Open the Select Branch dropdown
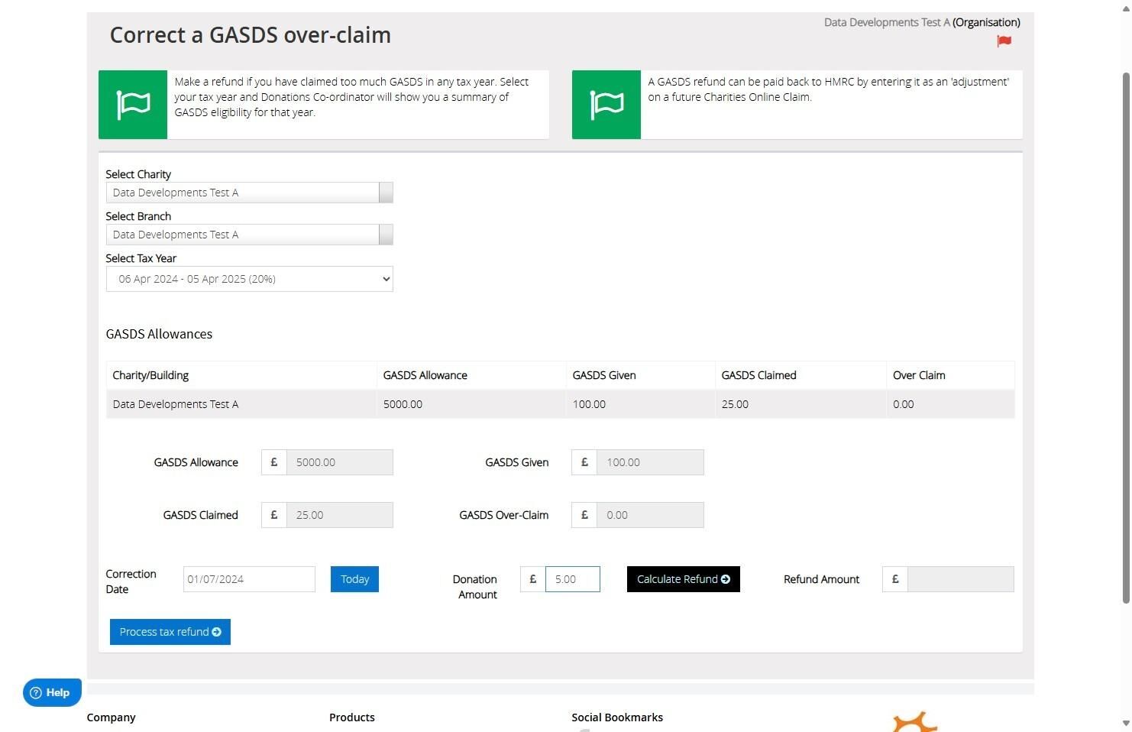The height and width of the screenshot is (732, 1132). 249,235
